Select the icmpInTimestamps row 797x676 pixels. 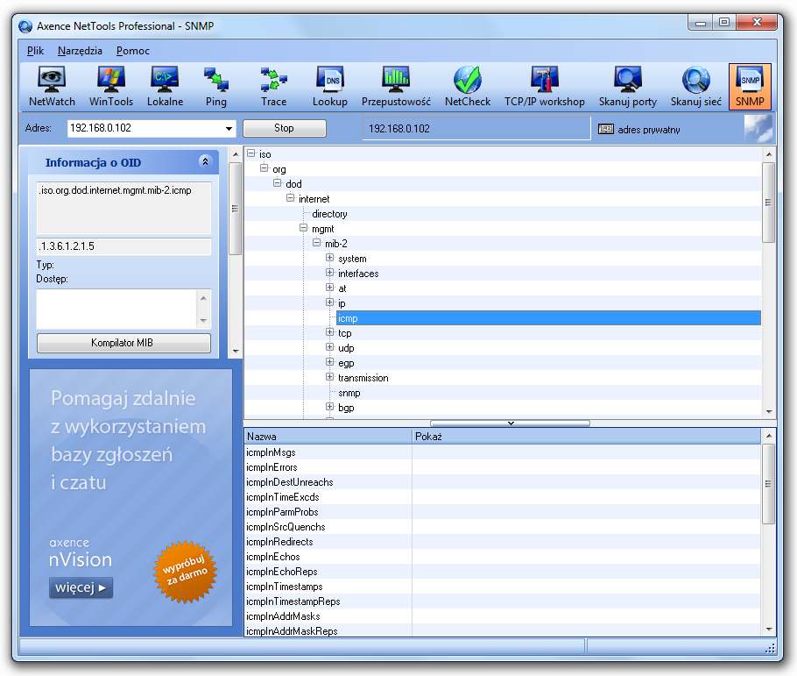503,587
